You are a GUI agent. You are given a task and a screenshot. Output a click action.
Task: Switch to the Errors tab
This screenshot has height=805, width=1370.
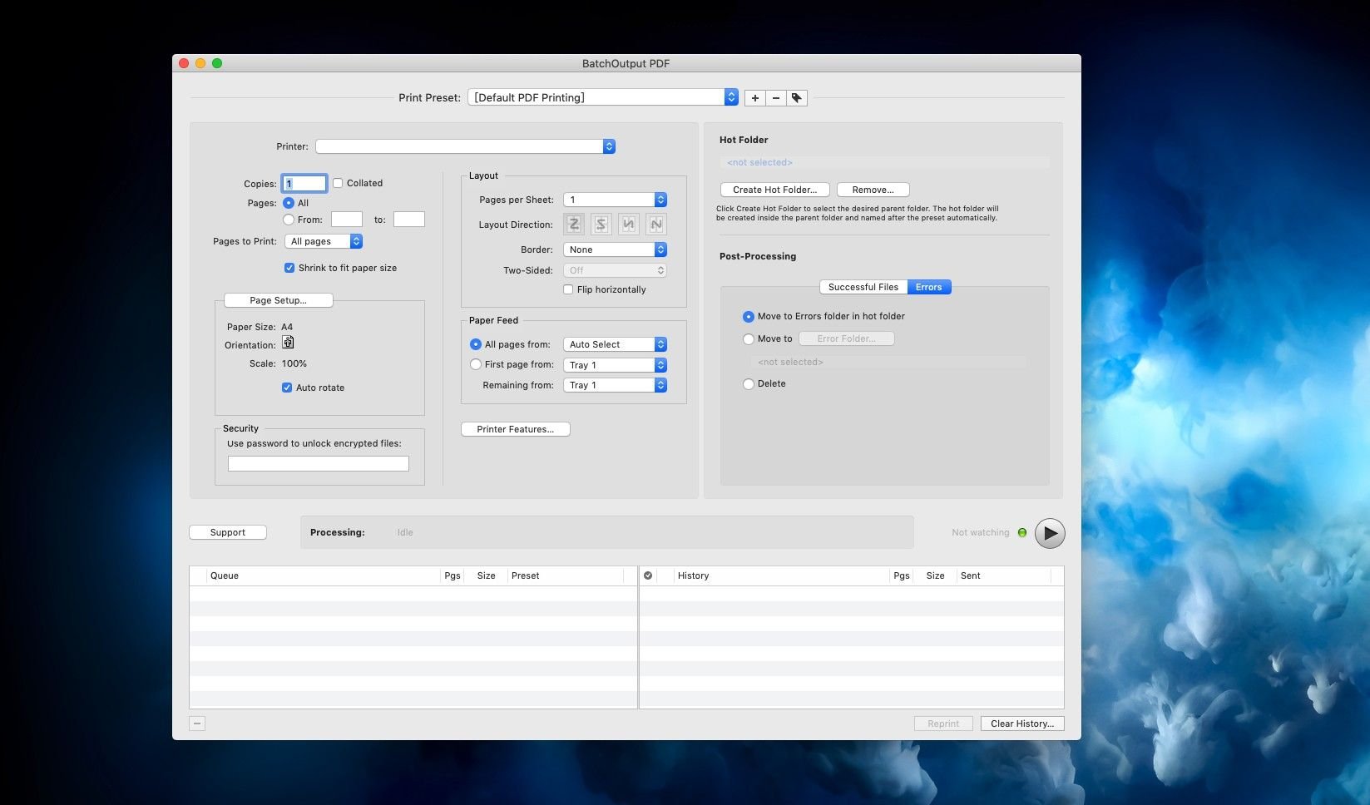click(x=929, y=287)
